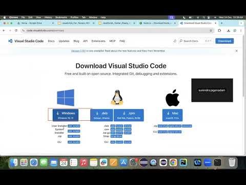This screenshot has height=185, width=246.
Task: Open the version link in announcement banner
Action: coord(78,51)
